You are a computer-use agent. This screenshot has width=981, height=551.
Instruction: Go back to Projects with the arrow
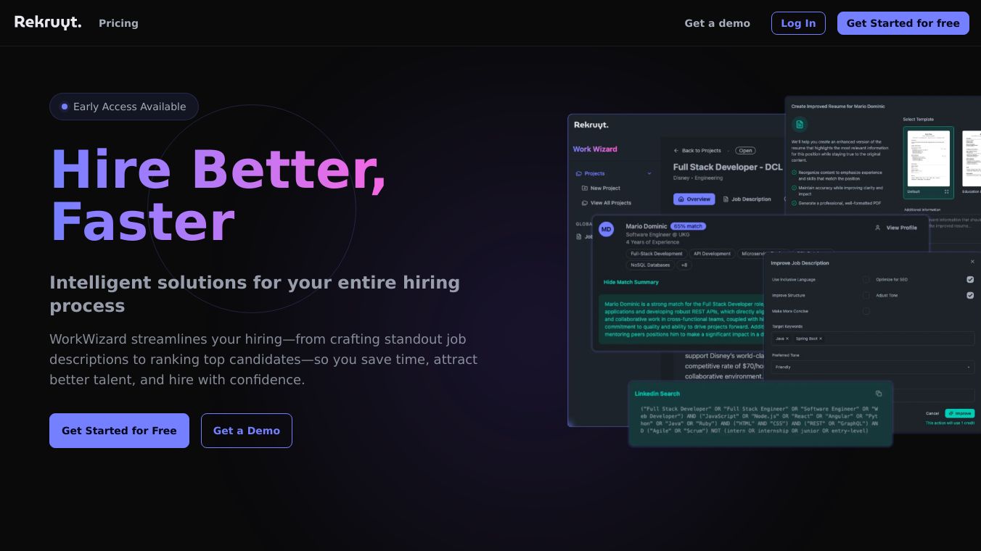[x=676, y=151]
